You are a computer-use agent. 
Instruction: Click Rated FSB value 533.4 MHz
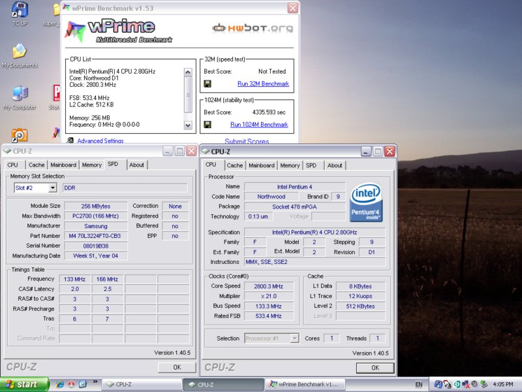(269, 316)
